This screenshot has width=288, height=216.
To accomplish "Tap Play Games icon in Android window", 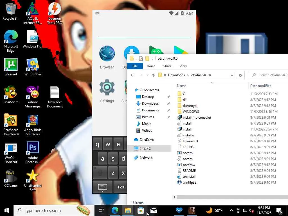I will click(156, 50).
